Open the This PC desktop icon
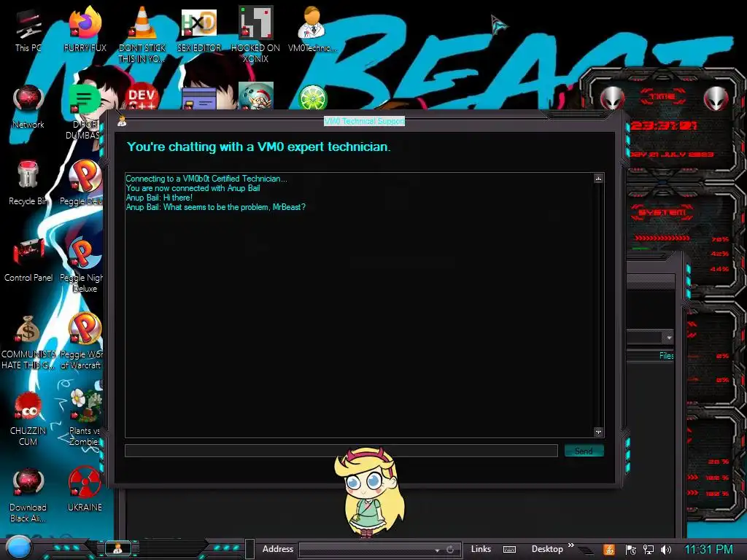 point(28,29)
